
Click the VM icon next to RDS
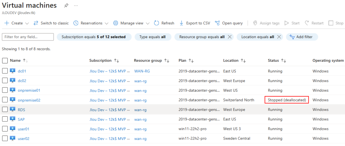[12, 110]
